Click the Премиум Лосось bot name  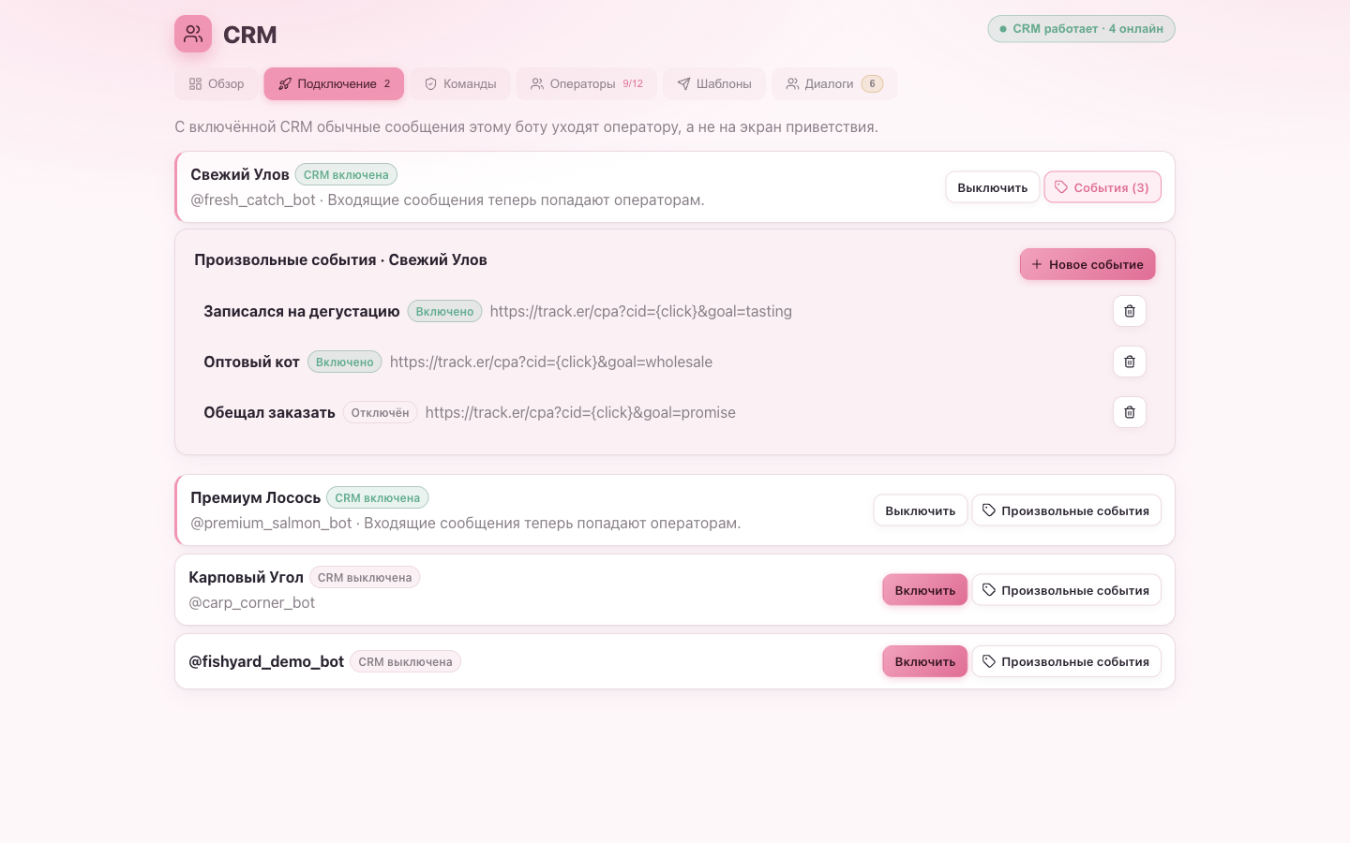click(256, 497)
